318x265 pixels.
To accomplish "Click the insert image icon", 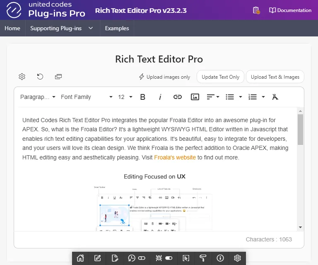I will tap(195, 97).
